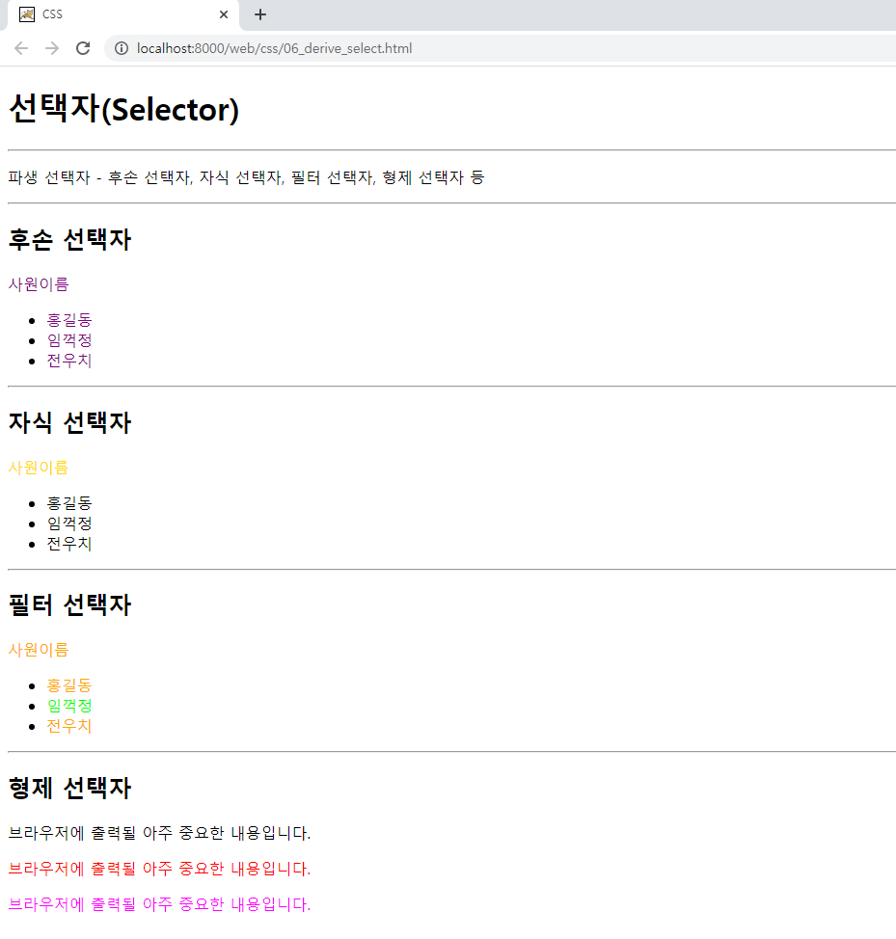Image resolution: width=896 pixels, height=939 pixels.
Task: Click black 홍길동 list item
Action: pyautogui.click(x=69, y=503)
